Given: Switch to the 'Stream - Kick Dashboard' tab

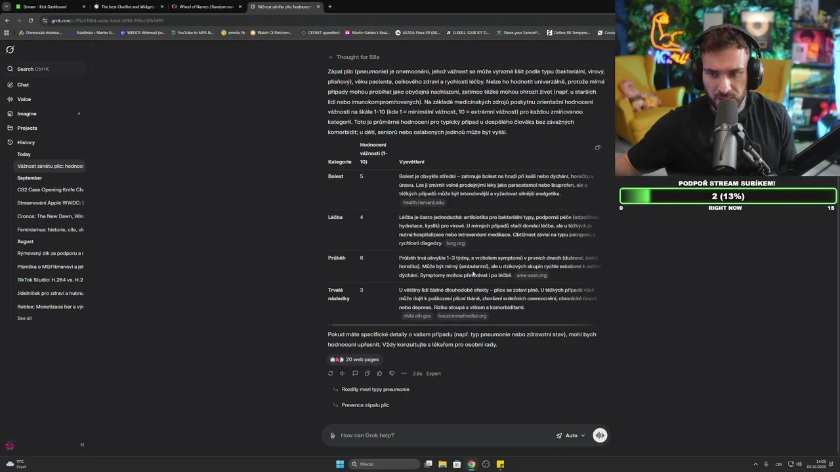Looking at the screenshot, I should 51,7.
